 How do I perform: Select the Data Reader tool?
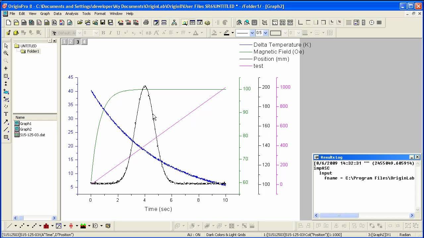(x=6, y=76)
